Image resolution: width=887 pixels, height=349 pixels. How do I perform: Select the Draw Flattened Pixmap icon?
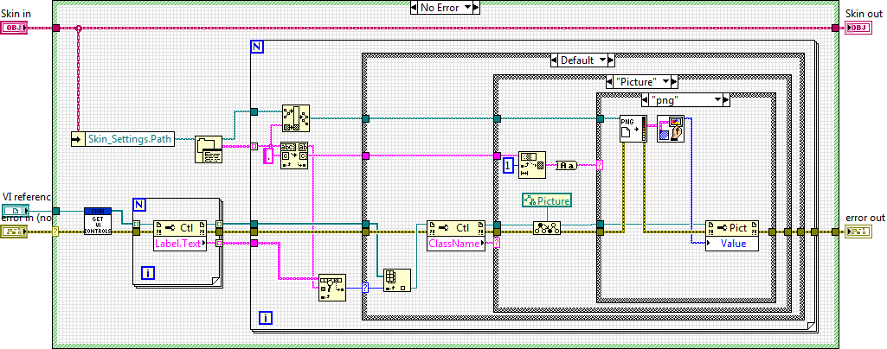(x=671, y=129)
